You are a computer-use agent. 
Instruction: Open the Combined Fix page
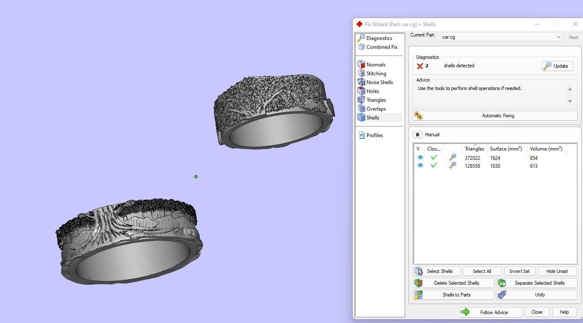(x=377, y=47)
